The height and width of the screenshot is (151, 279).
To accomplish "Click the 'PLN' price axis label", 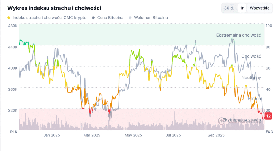I will [x=14, y=132].
